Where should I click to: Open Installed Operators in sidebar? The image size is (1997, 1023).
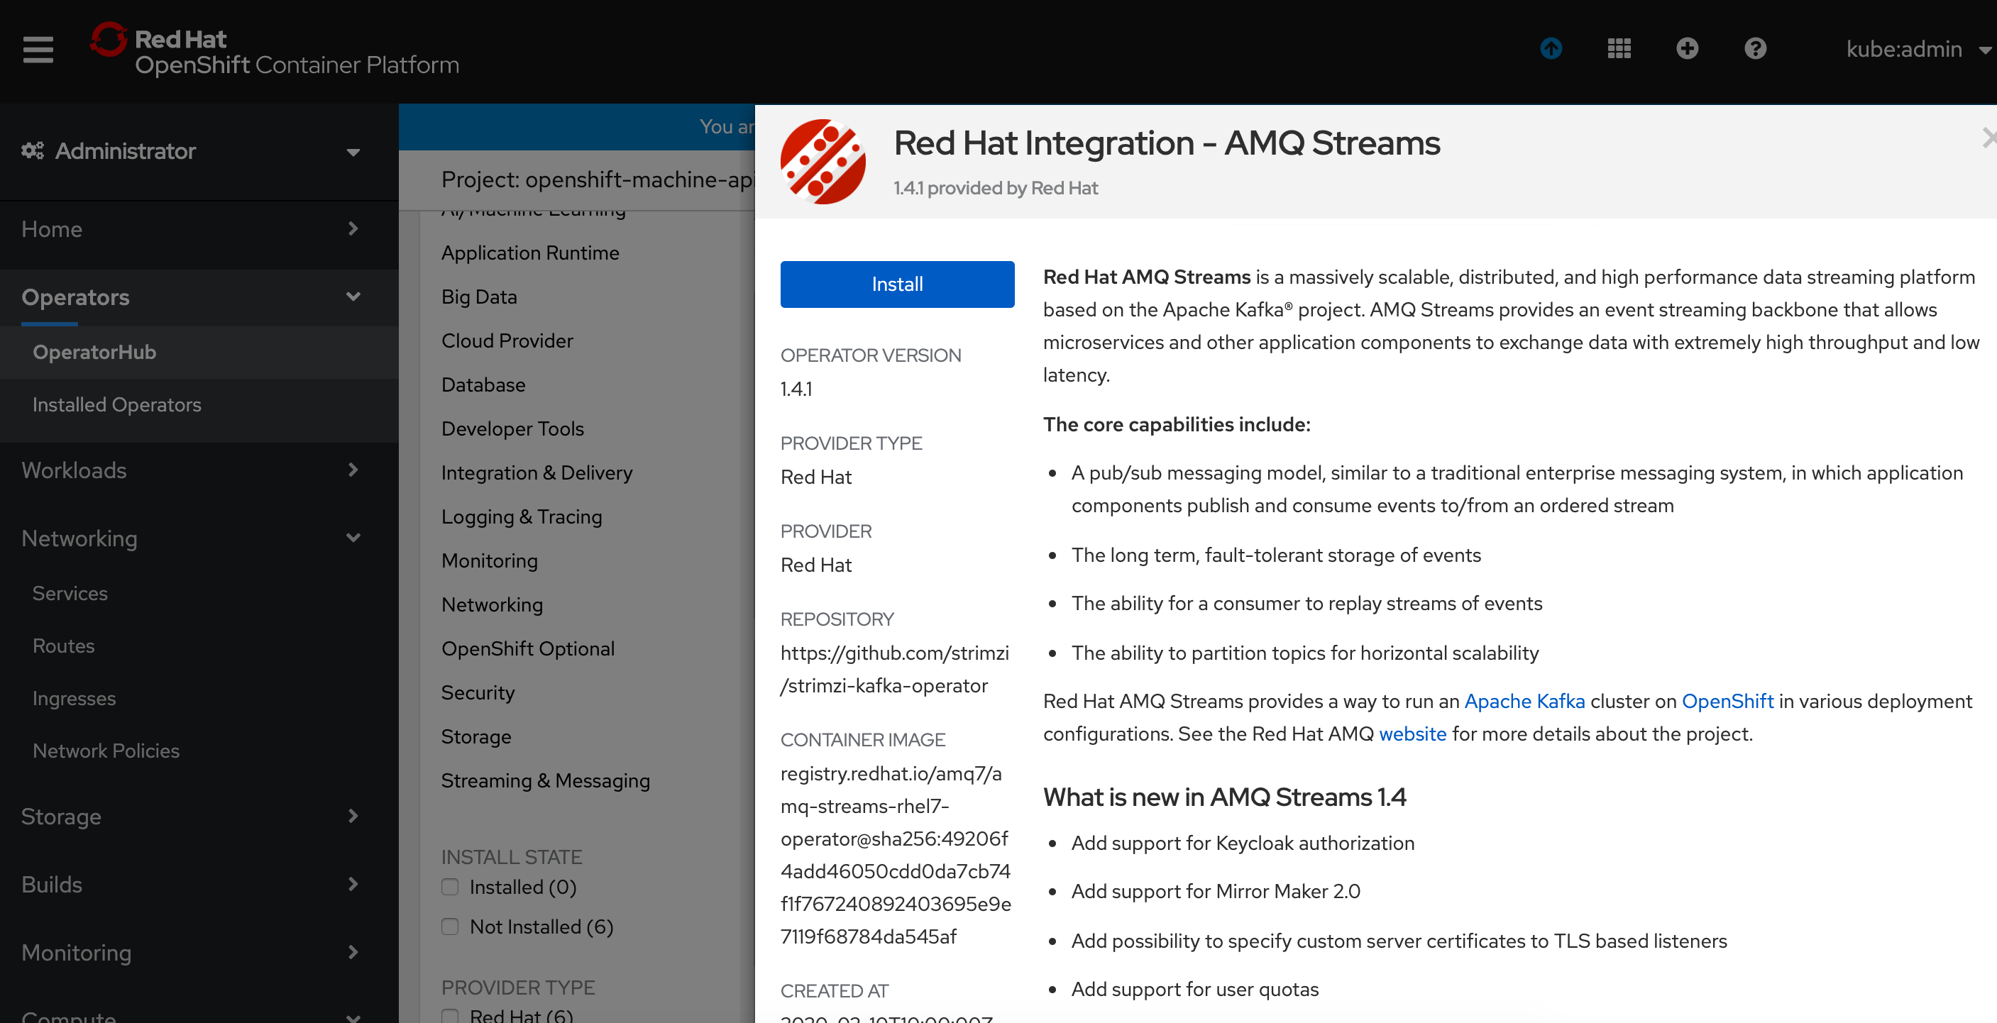point(117,404)
